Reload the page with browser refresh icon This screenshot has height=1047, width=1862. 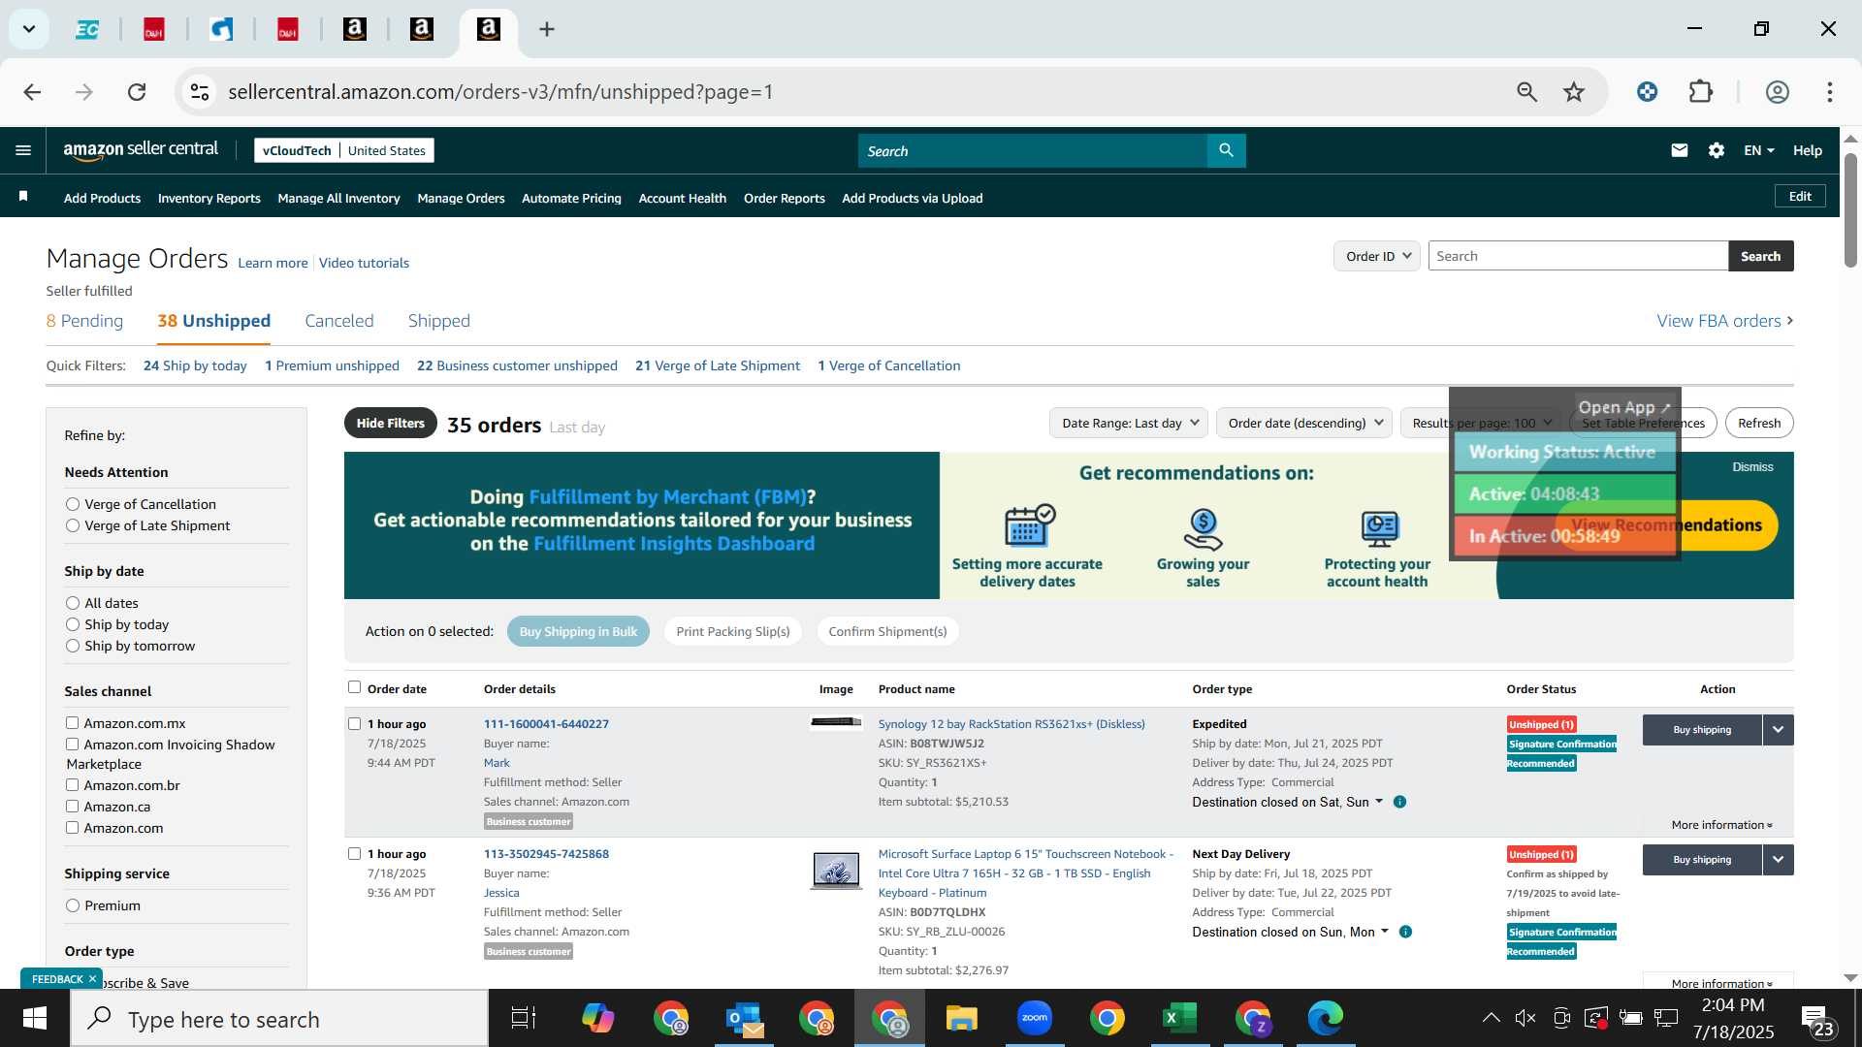[x=137, y=92]
